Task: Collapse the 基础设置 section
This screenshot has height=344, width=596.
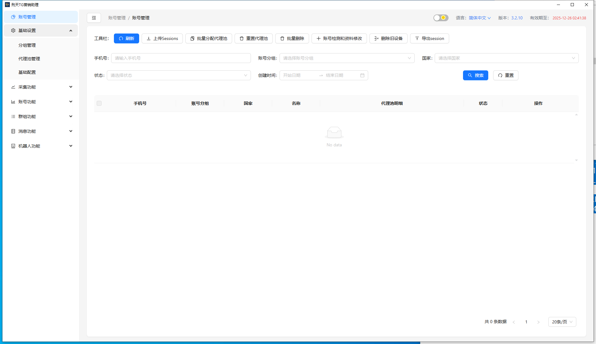Action: (x=41, y=30)
